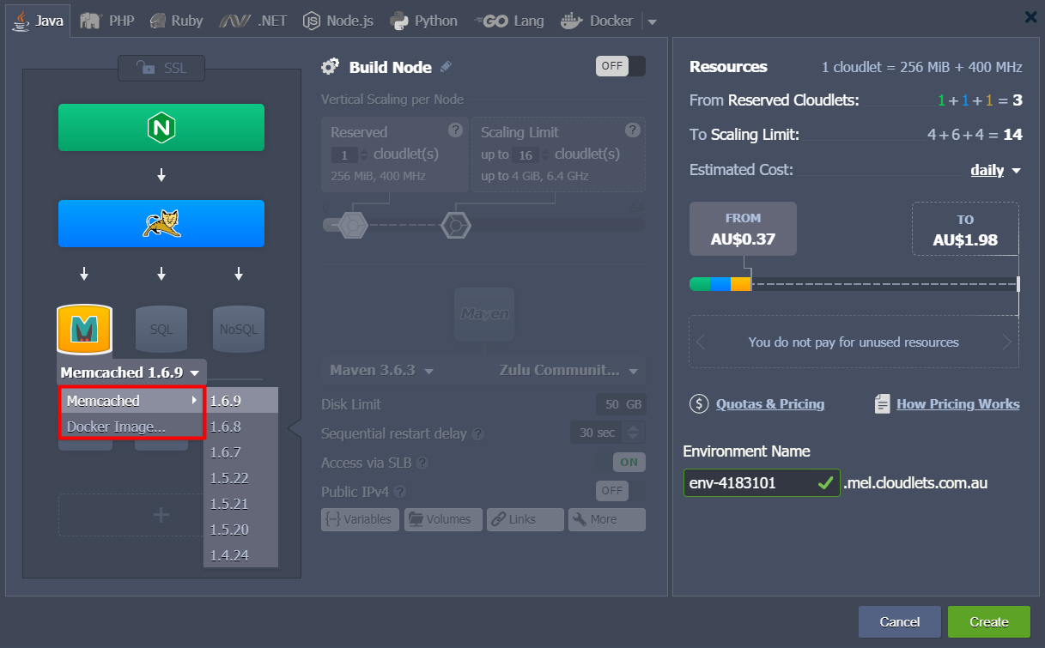This screenshot has width=1045, height=648.
Task: Select version 1.5.21 from list
Action: coord(241,504)
